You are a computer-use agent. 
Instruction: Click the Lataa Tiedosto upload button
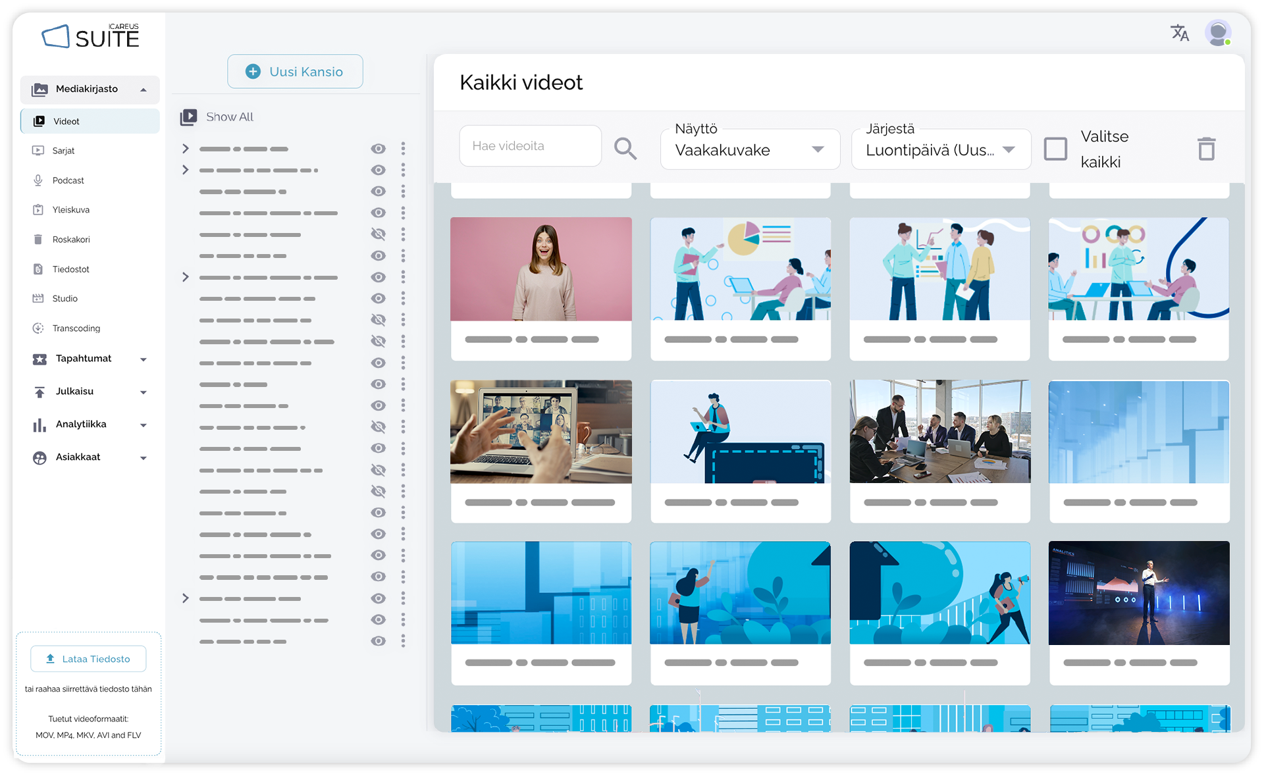[88, 659]
